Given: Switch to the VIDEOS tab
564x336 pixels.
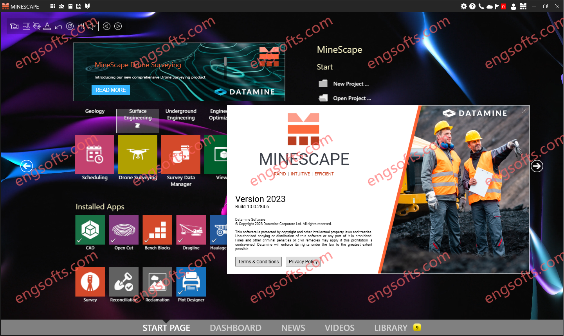Looking at the screenshot, I should pyautogui.click(x=339, y=328).
